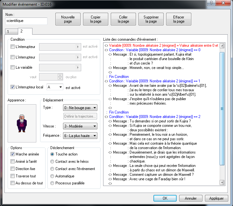Image resolution: width=233 pixels, height=206 pixels.
Task: Select the Touche action trigger
Action: [x=52, y=154]
